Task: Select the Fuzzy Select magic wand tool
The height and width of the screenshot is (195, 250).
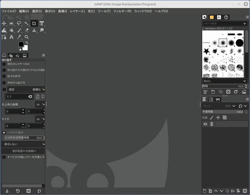Action: [27, 24]
